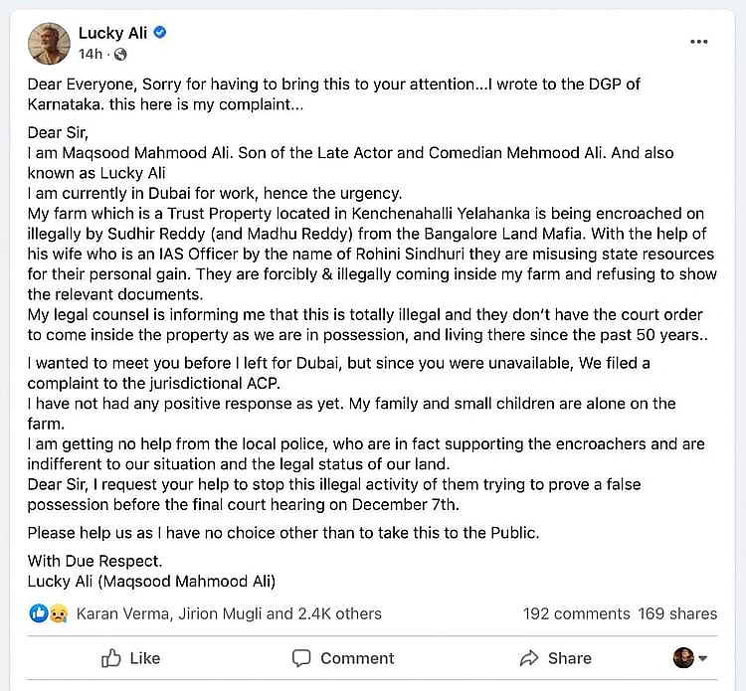This screenshot has height=691, width=746.
Task: Click the blue thumbs-up reaction icon
Action: tap(39, 613)
